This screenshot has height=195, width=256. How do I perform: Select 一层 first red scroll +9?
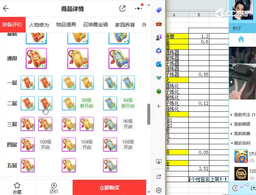point(28,83)
